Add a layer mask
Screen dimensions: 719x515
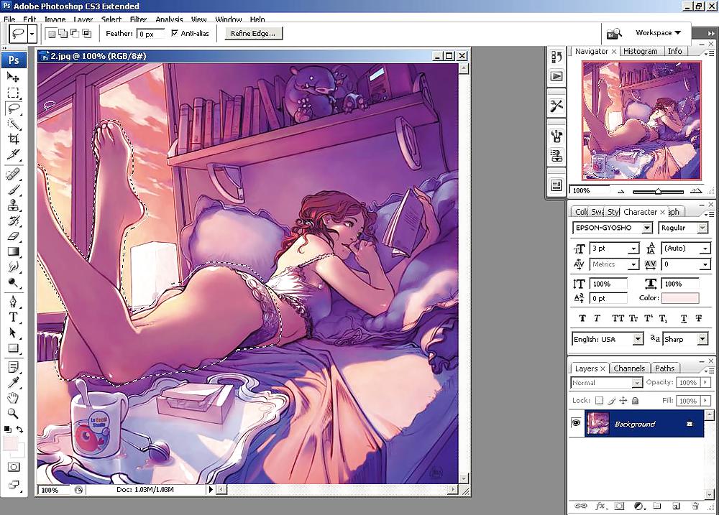(619, 506)
